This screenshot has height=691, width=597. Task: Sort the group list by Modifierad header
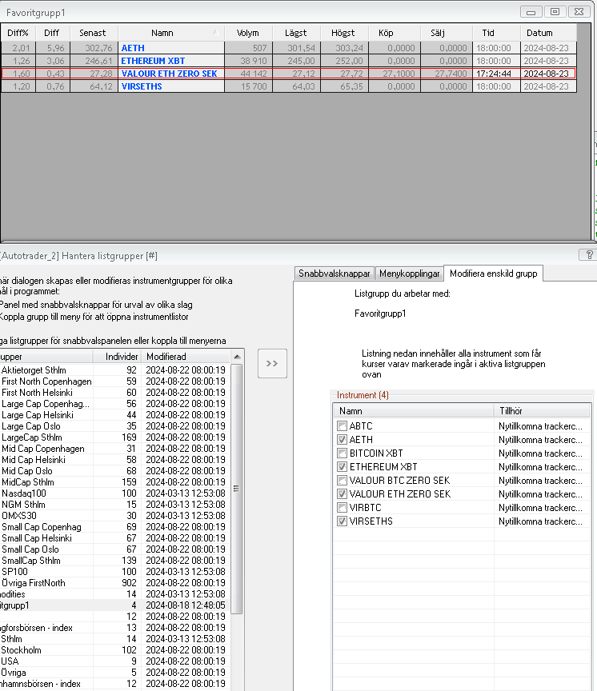pyautogui.click(x=166, y=356)
